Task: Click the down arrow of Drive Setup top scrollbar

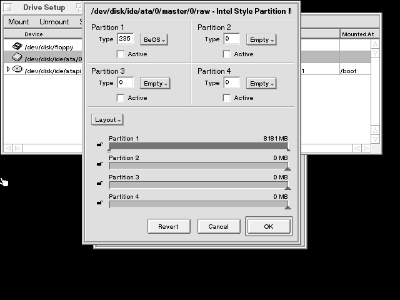Action: click(375, 53)
